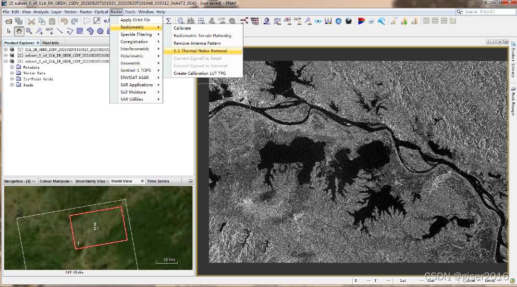517x287 pixels.
Task: Open the Band Maths sigma icon
Action: (168, 21)
